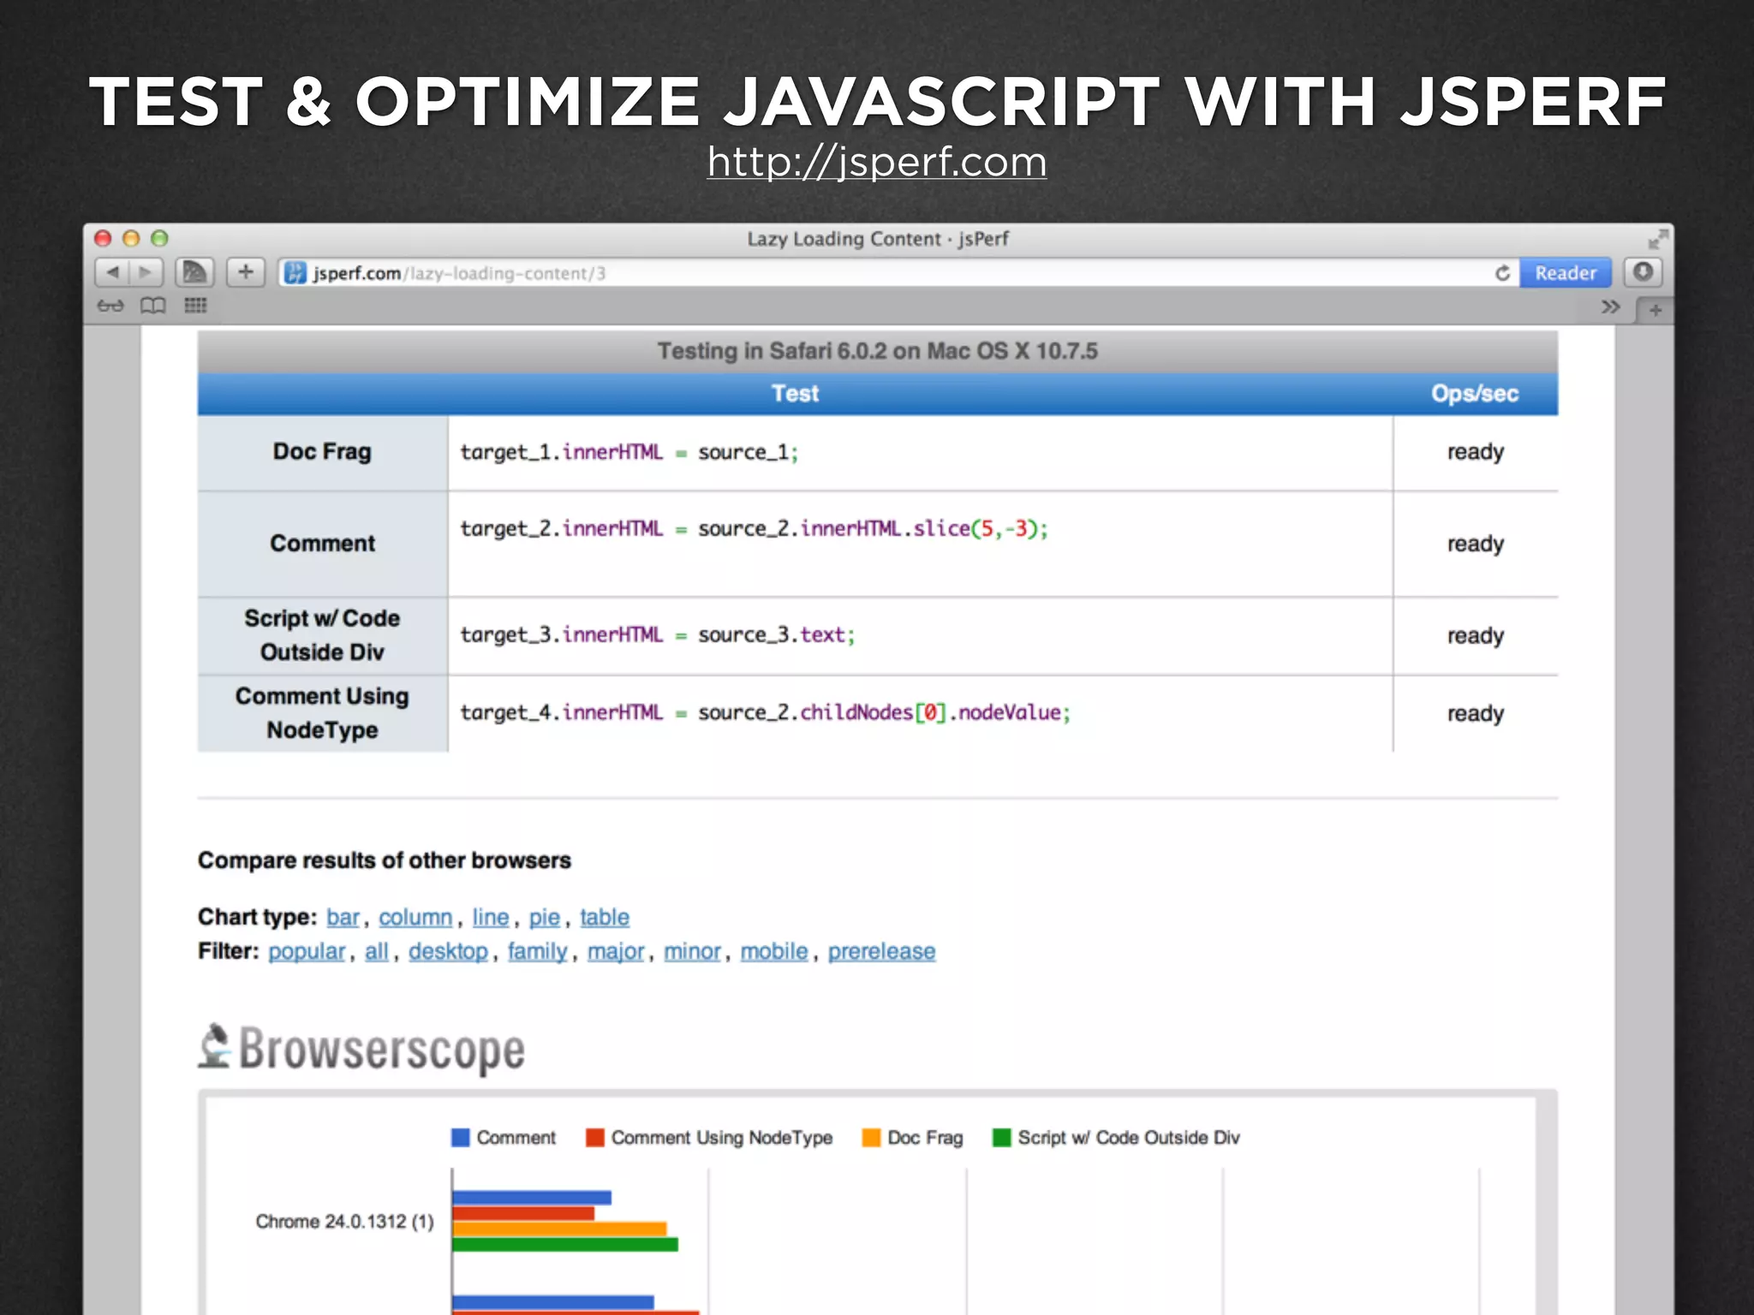The height and width of the screenshot is (1315, 1754).
Task: Filter results by prerelease browsers
Action: [881, 952]
